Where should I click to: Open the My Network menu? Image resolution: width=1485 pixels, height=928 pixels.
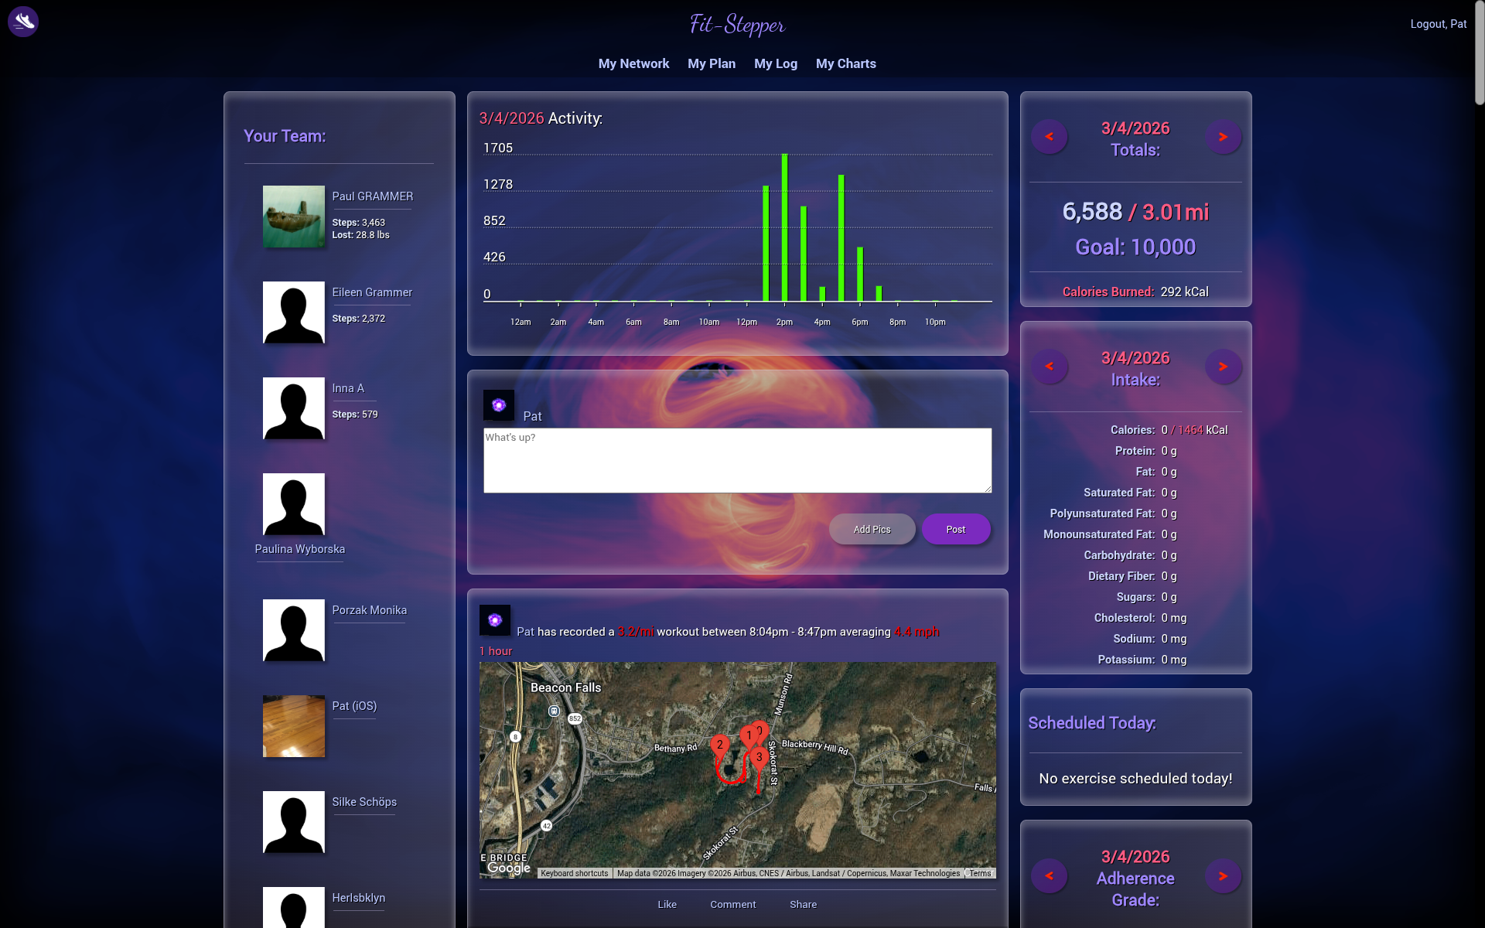click(x=633, y=63)
